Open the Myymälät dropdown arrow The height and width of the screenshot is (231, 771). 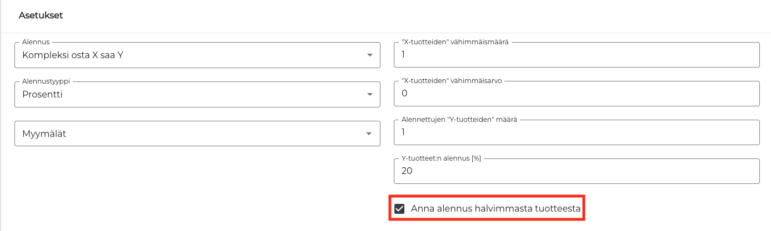click(369, 134)
